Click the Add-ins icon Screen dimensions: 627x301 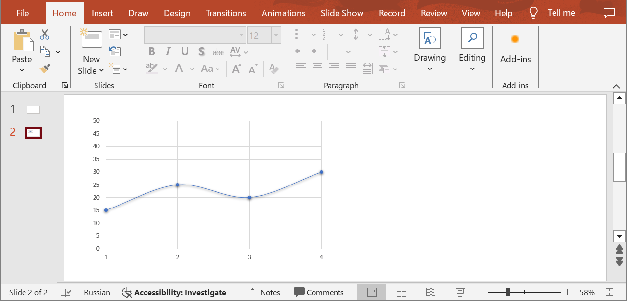point(515,39)
